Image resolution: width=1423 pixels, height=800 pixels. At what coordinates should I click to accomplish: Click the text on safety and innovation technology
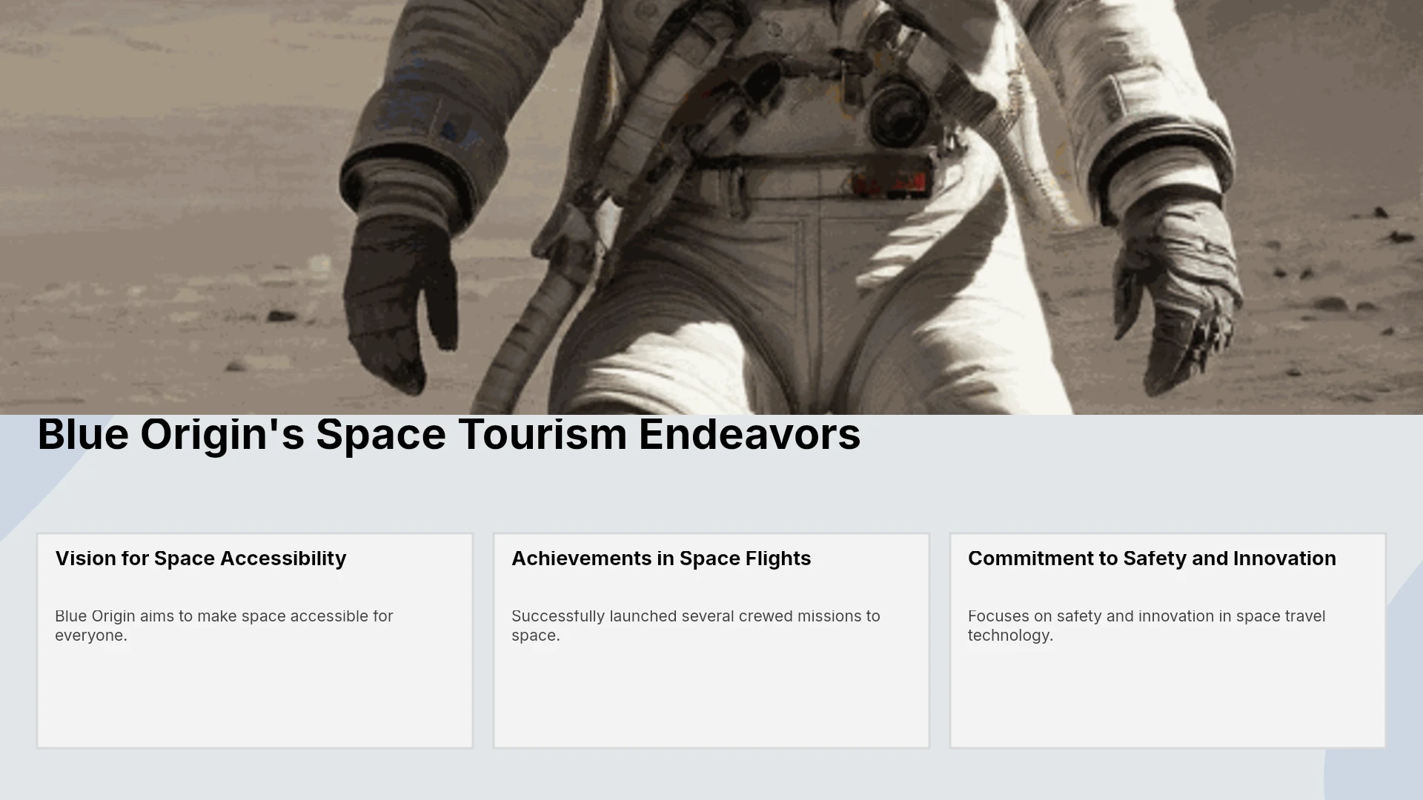click(1147, 626)
